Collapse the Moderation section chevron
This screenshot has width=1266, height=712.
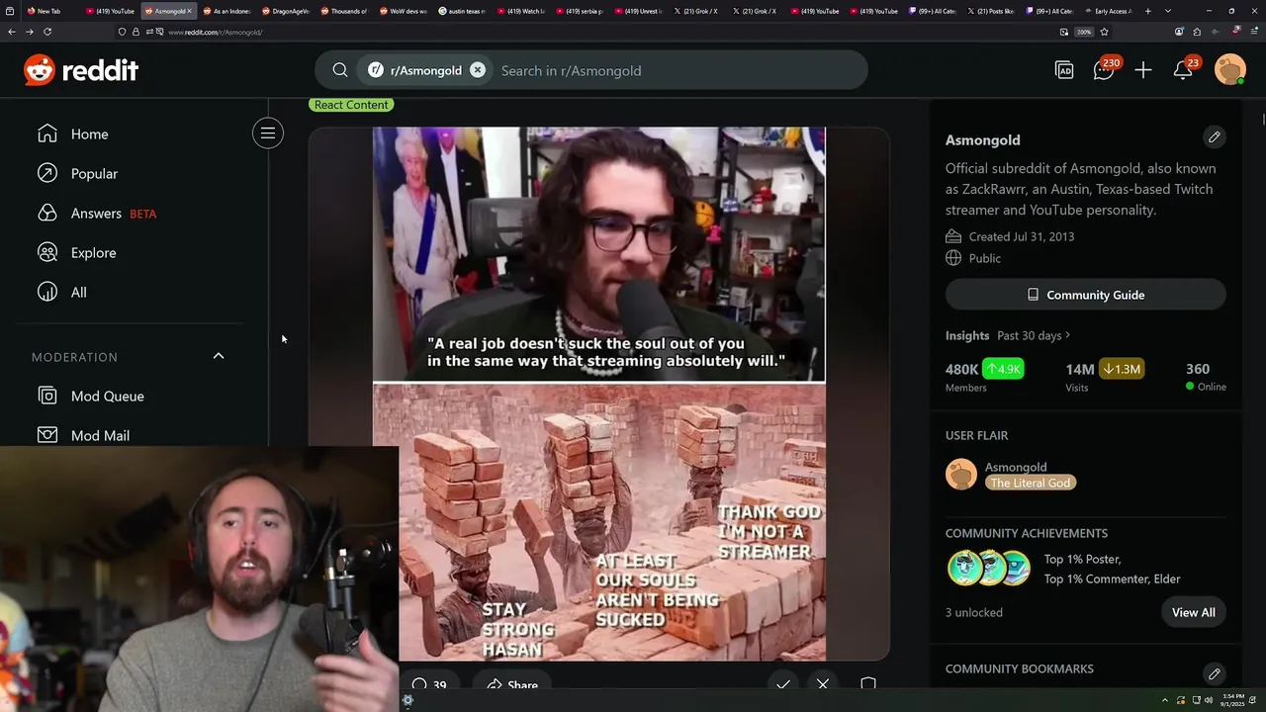(219, 356)
